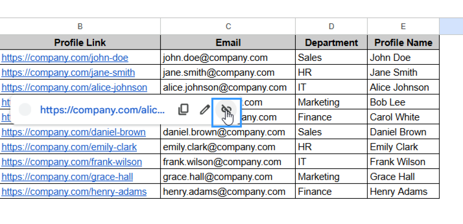Select the cell containing John Doe
Image resolution: width=463 pixels, height=224 pixels.
tap(403, 58)
